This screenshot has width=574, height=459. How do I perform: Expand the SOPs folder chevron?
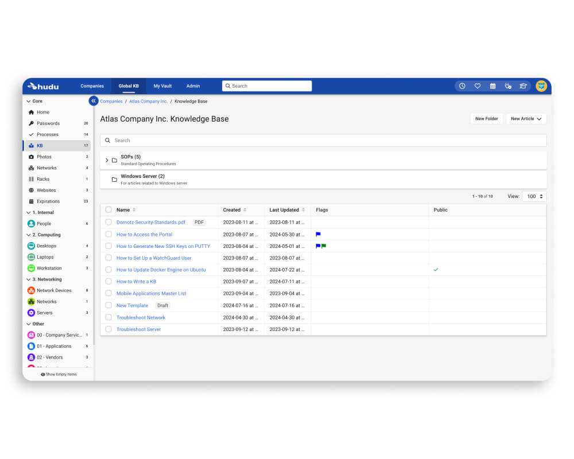point(107,160)
